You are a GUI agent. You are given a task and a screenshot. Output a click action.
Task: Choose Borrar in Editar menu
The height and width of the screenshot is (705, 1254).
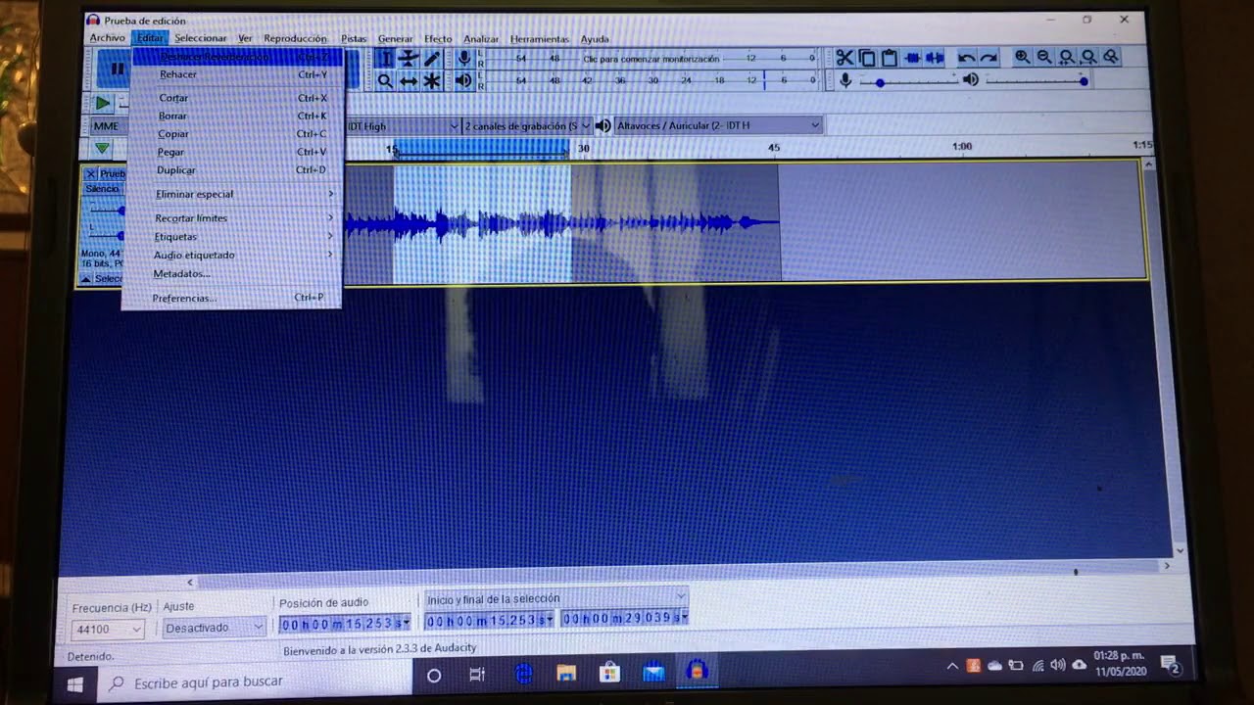click(x=235, y=116)
